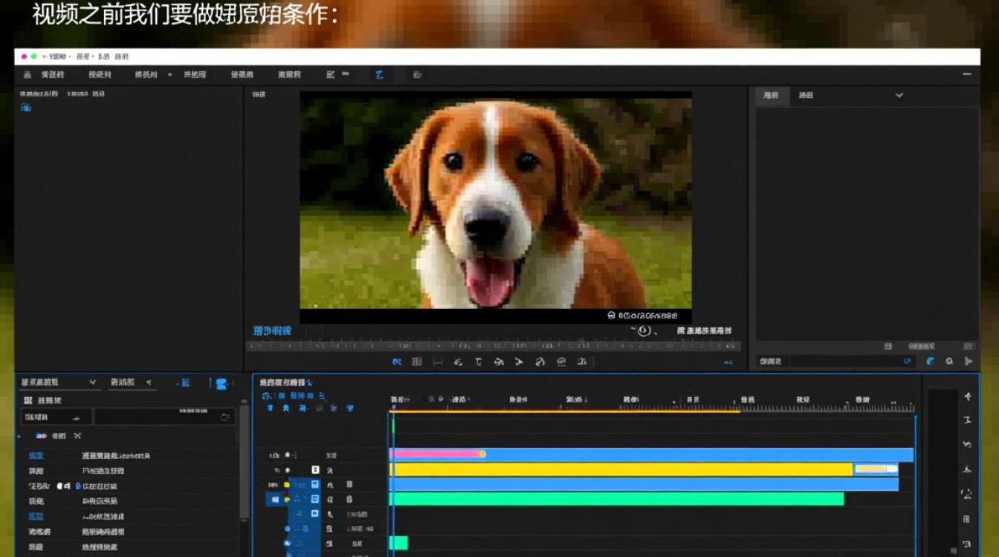Image resolution: width=999 pixels, height=557 pixels.
Task: Switch to the second tab in the right panel
Action: click(806, 95)
